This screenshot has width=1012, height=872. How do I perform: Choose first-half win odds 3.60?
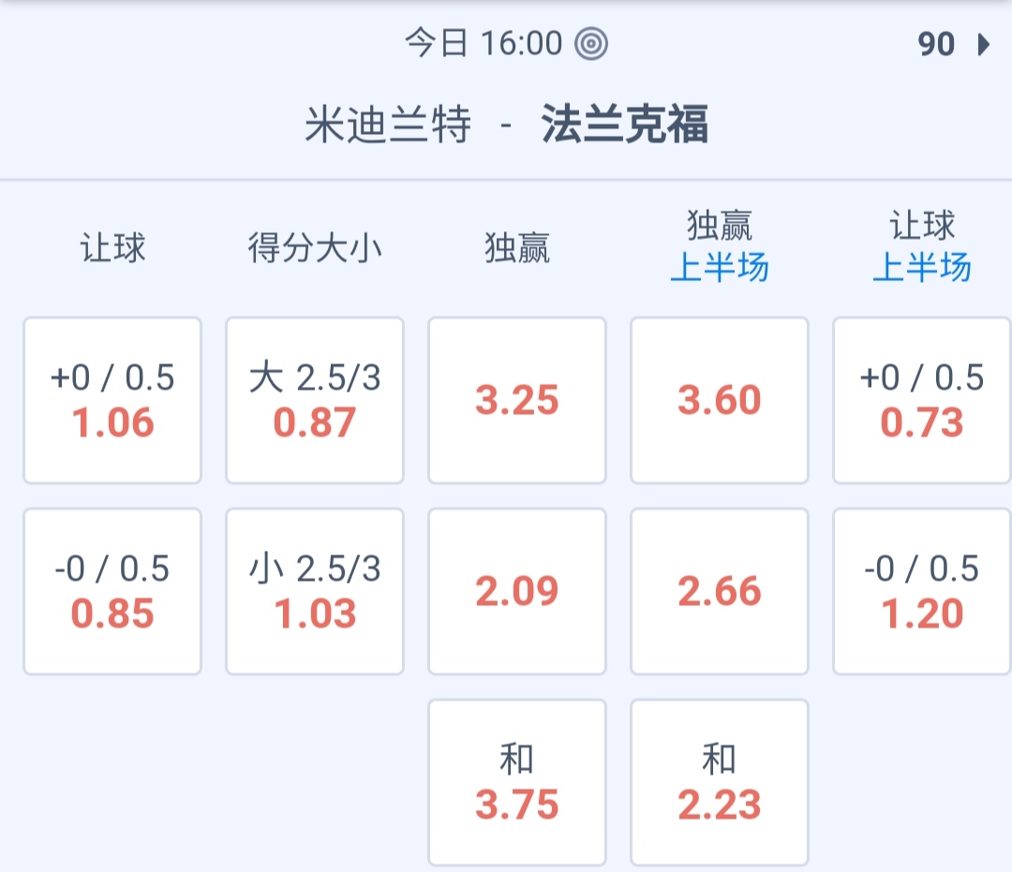pyautogui.click(x=720, y=400)
